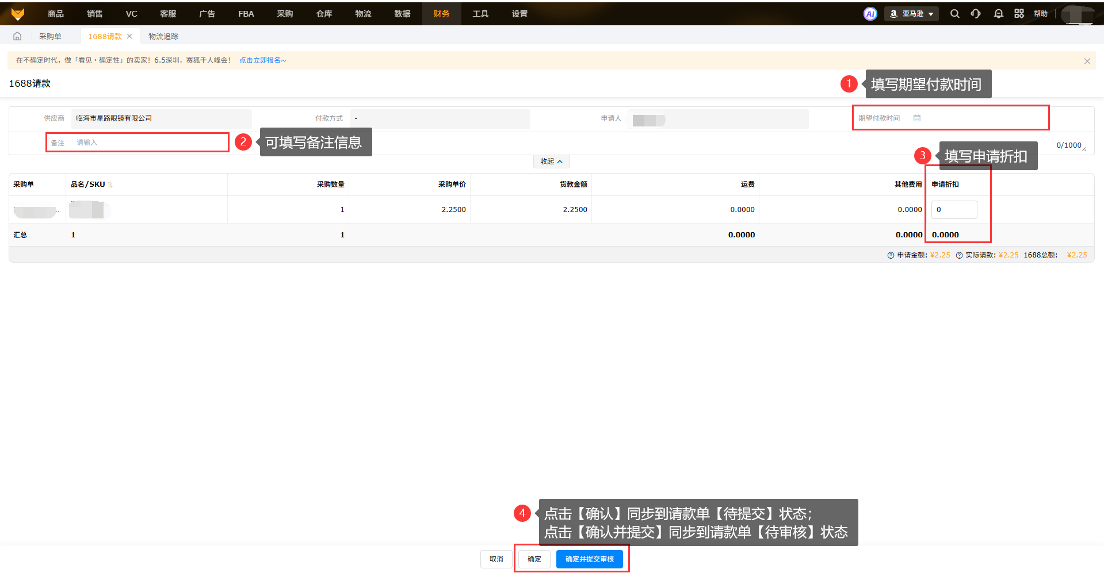Open the FBA menu

pyautogui.click(x=246, y=14)
